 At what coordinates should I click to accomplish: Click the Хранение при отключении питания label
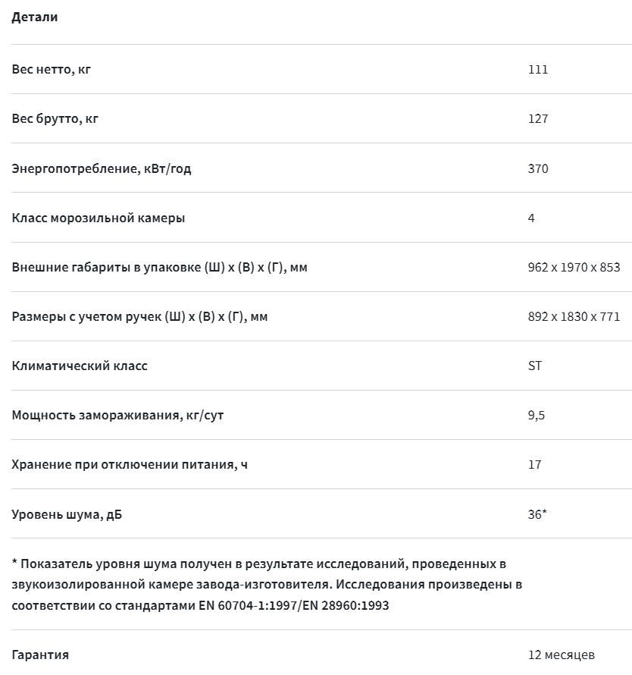pos(130,465)
